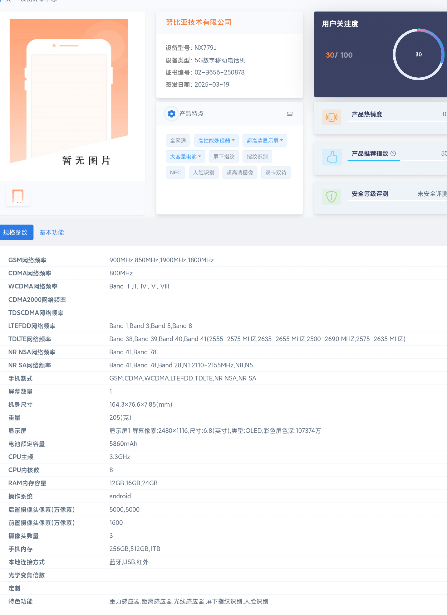Click the 指纹识别 feature tag
Viewport: 447px width, 615px height.
[x=257, y=157]
